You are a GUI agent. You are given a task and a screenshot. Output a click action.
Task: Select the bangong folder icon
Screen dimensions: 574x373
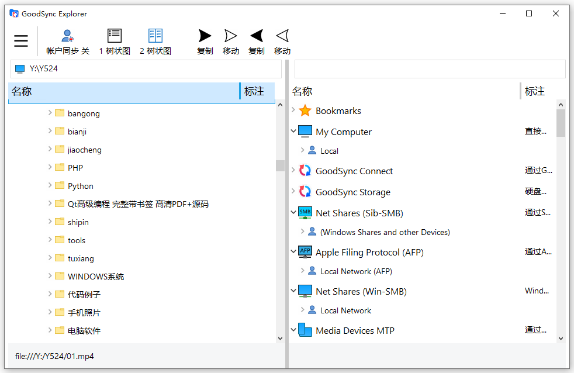tap(60, 113)
